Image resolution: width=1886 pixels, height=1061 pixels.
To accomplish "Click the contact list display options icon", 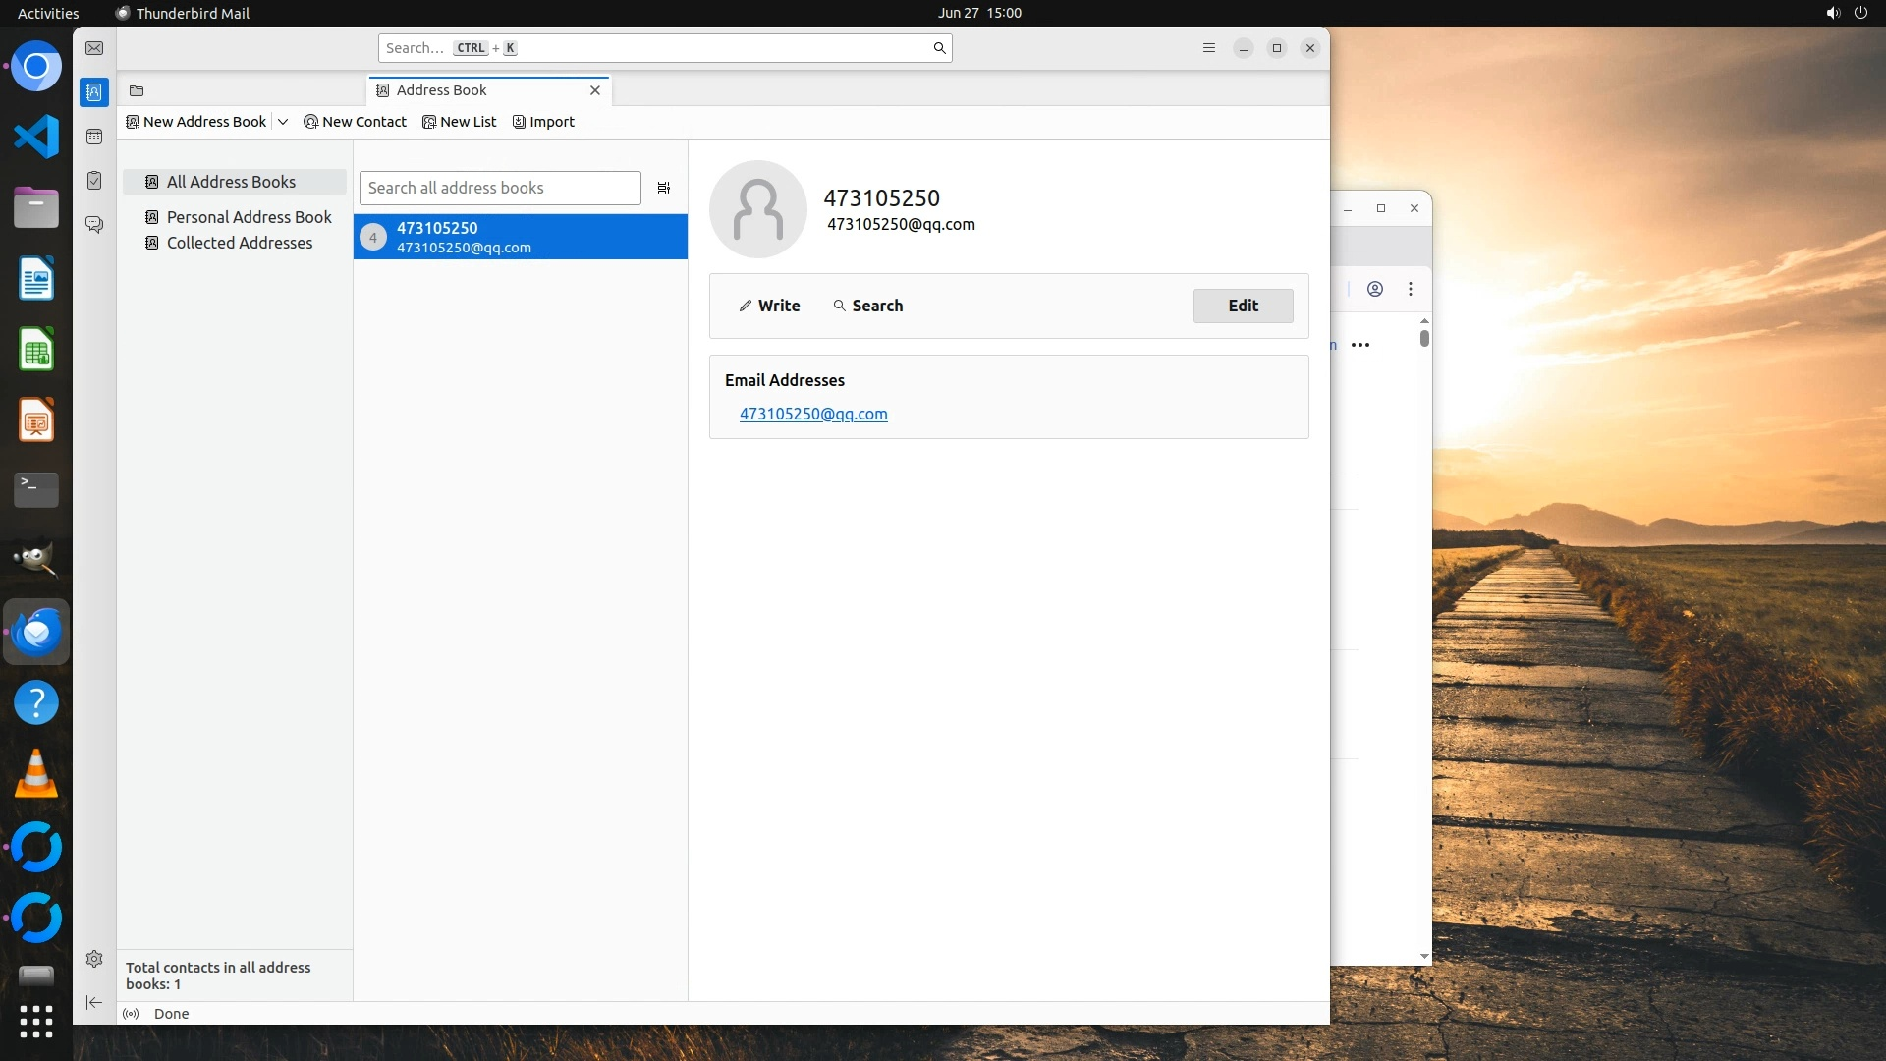I will pos(664,188).
